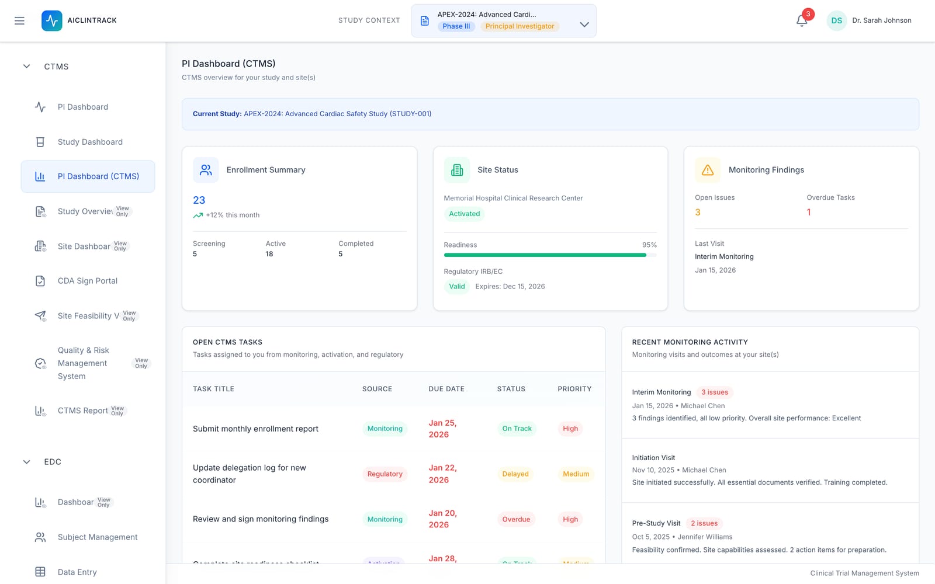This screenshot has height=584, width=935.
Task: Click the Activated site status badge
Action: click(465, 214)
